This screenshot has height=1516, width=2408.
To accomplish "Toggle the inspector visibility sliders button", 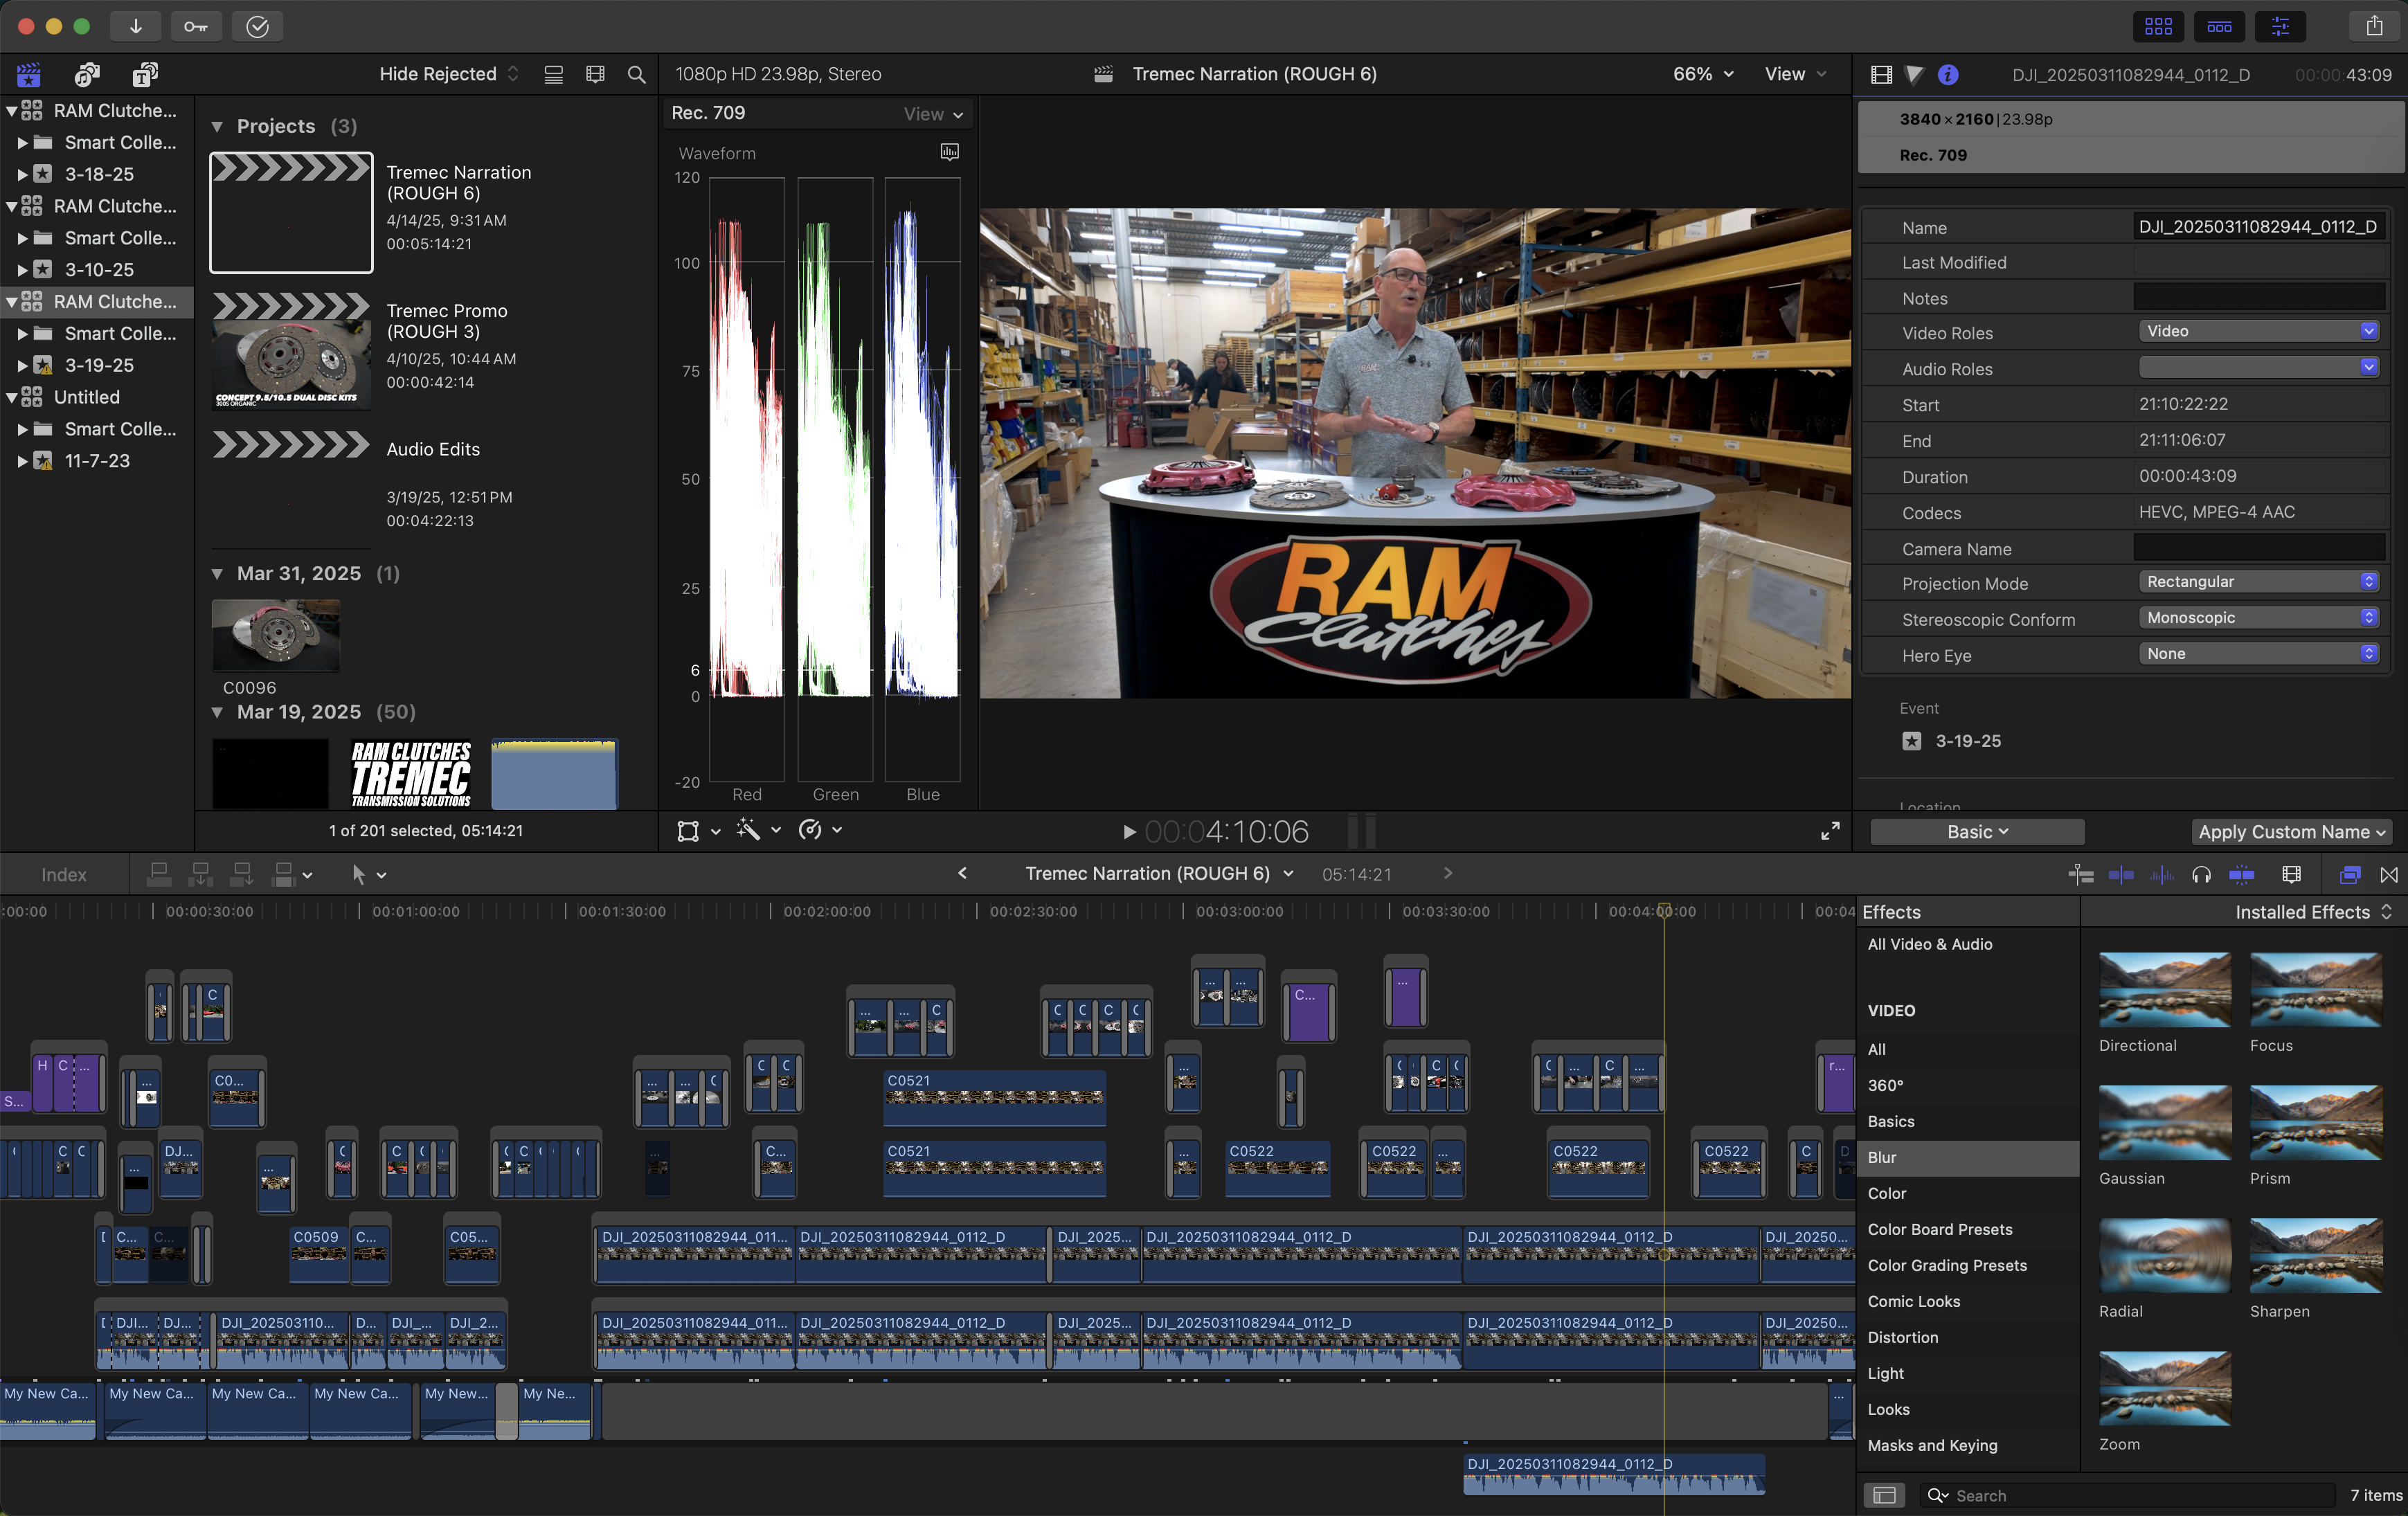I will click(2280, 26).
